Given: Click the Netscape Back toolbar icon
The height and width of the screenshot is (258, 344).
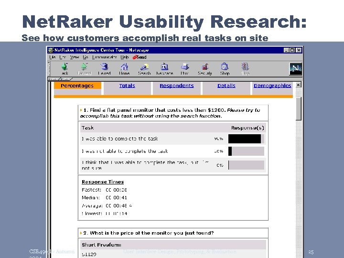Looking at the screenshot, I should [x=64, y=69].
